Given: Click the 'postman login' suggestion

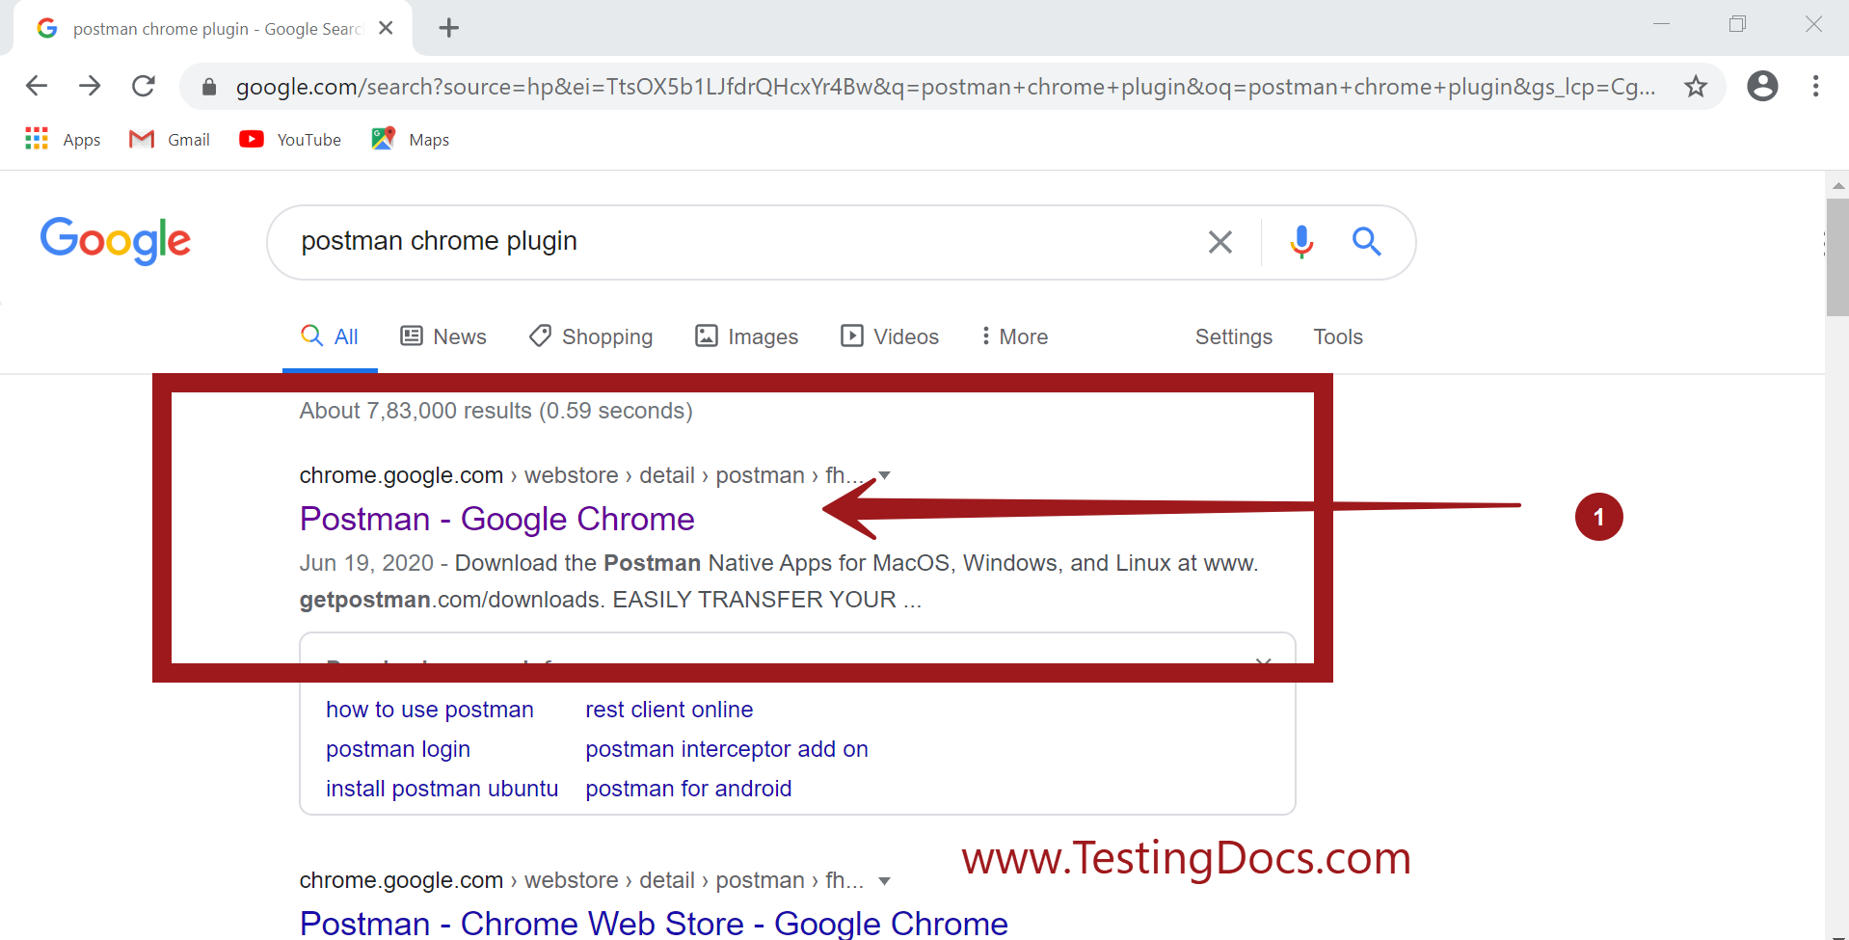Looking at the screenshot, I should coord(398,749).
